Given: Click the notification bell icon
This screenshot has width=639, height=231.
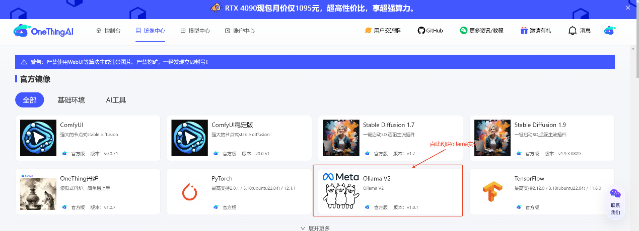Looking at the screenshot, I should [572, 31].
